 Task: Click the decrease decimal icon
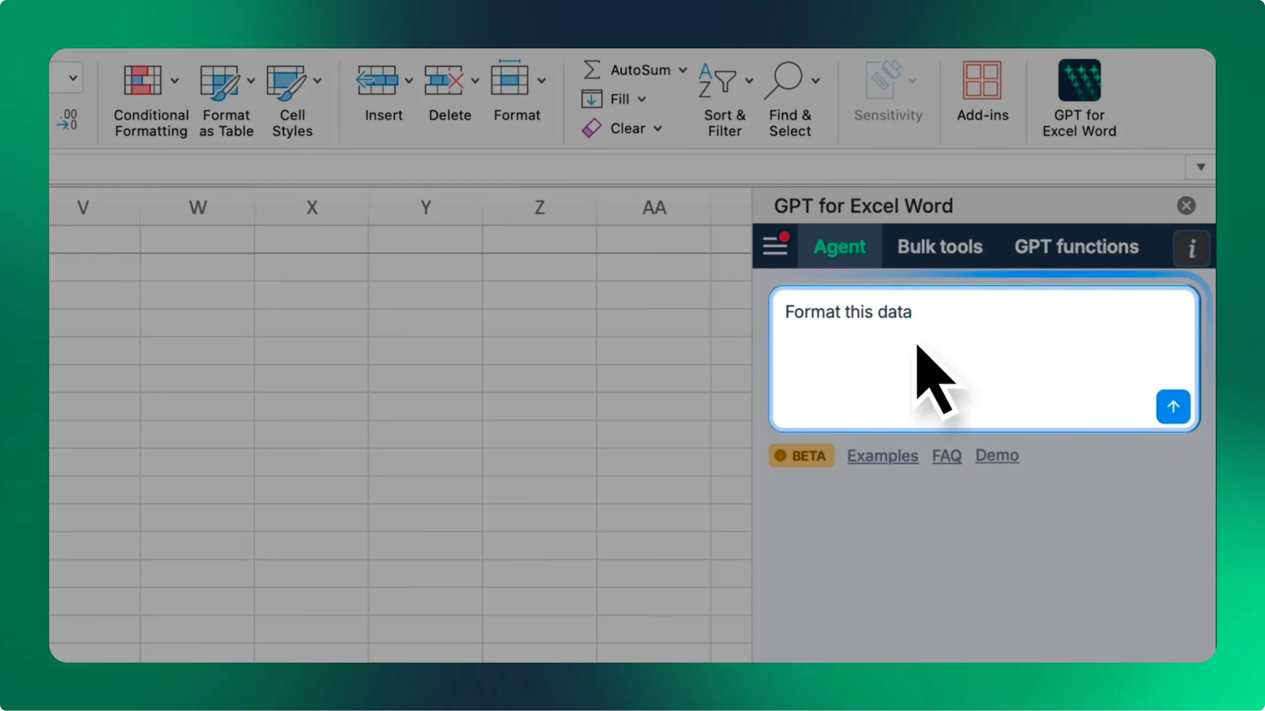pos(67,119)
